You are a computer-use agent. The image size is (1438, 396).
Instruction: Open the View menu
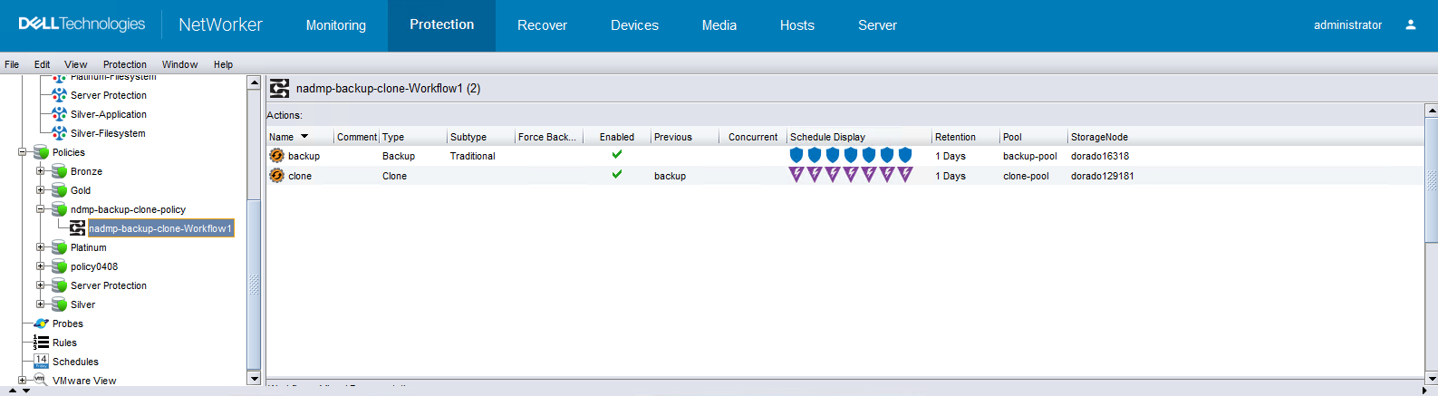[x=76, y=64]
